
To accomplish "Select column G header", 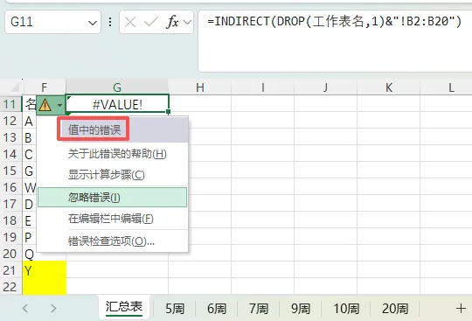I will (x=117, y=87).
